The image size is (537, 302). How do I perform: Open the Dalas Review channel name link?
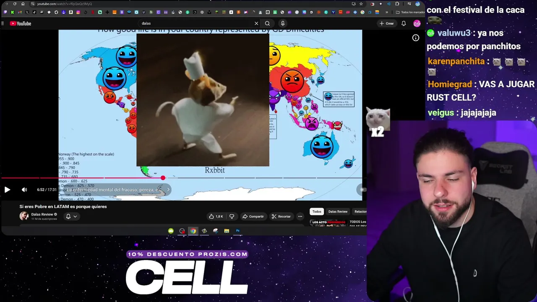(x=42, y=214)
